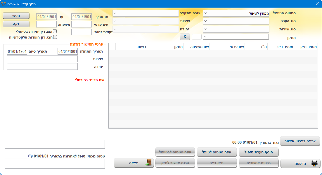Screen dimensions: 322x175
Task: Expand the סוג הערה dropdown
Action: 205,21
